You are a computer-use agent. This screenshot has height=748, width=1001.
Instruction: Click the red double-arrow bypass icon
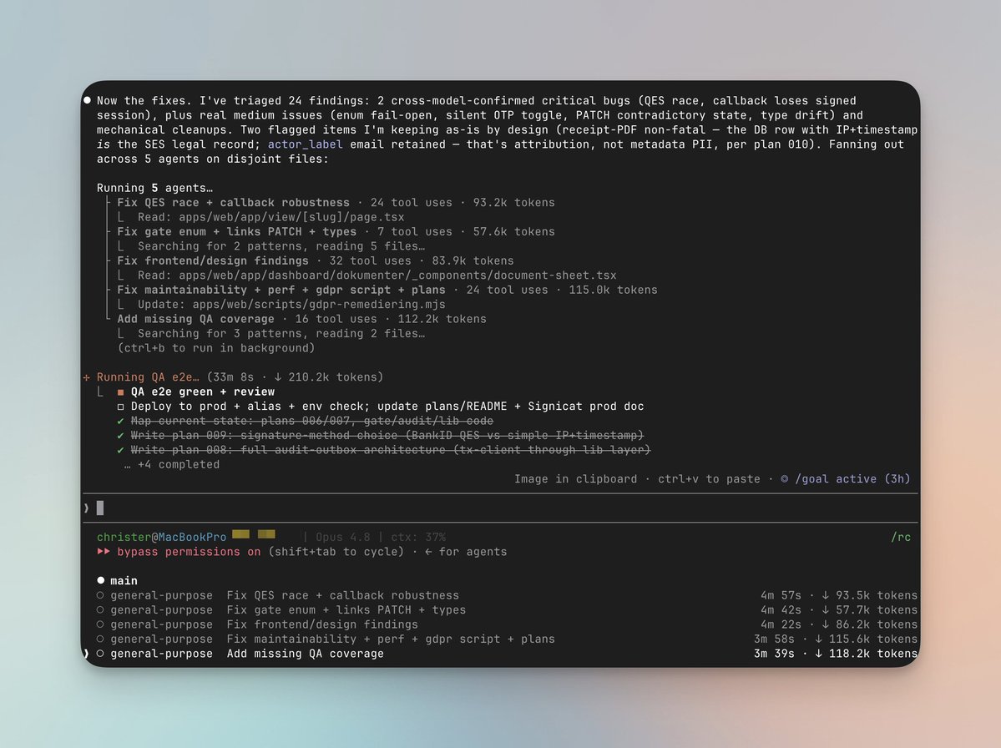(x=104, y=552)
